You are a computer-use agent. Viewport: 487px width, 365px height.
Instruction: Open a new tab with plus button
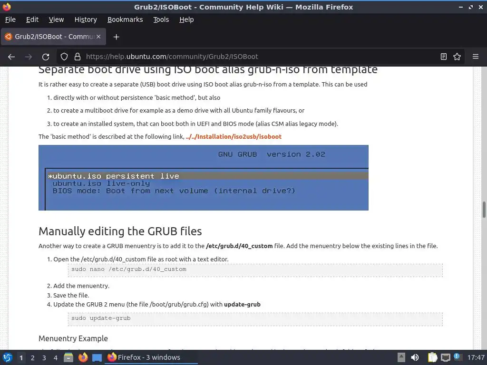pos(116,37)
